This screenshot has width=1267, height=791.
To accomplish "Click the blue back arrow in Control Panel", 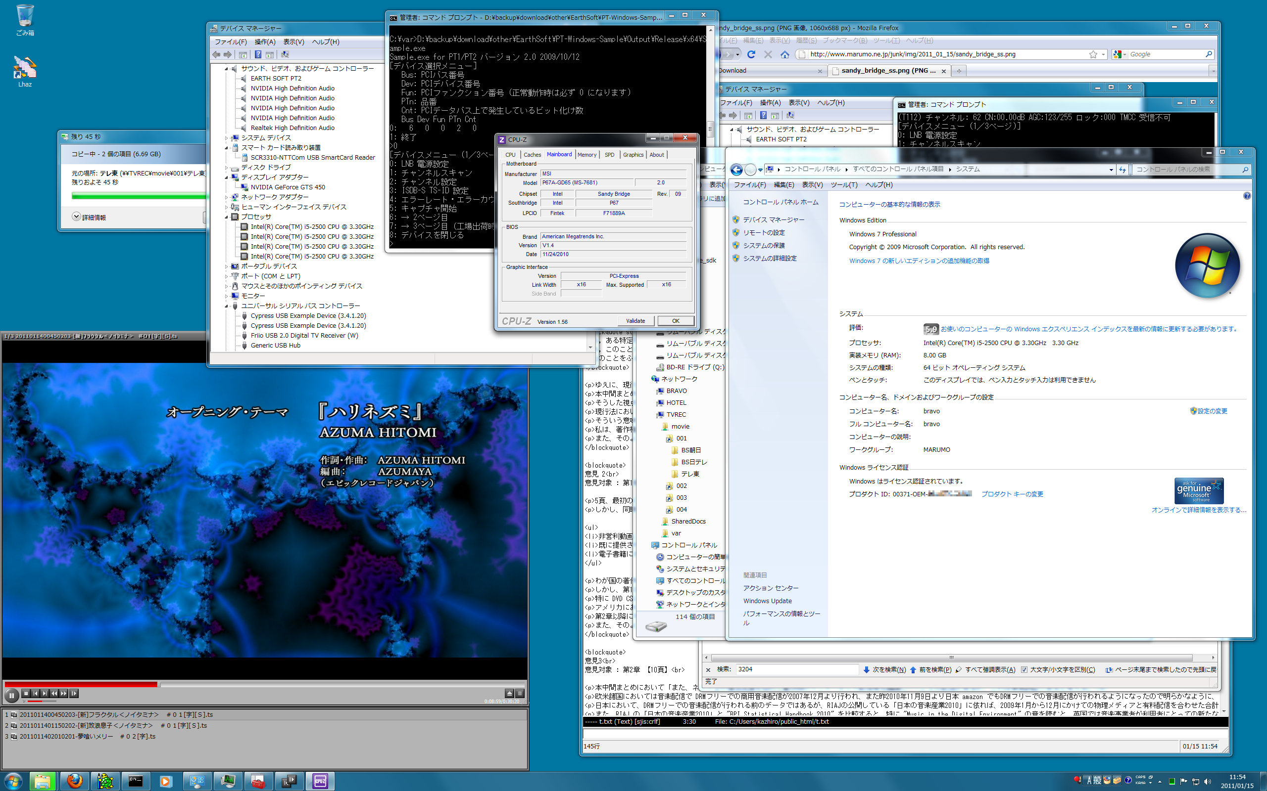I will 736,170.
